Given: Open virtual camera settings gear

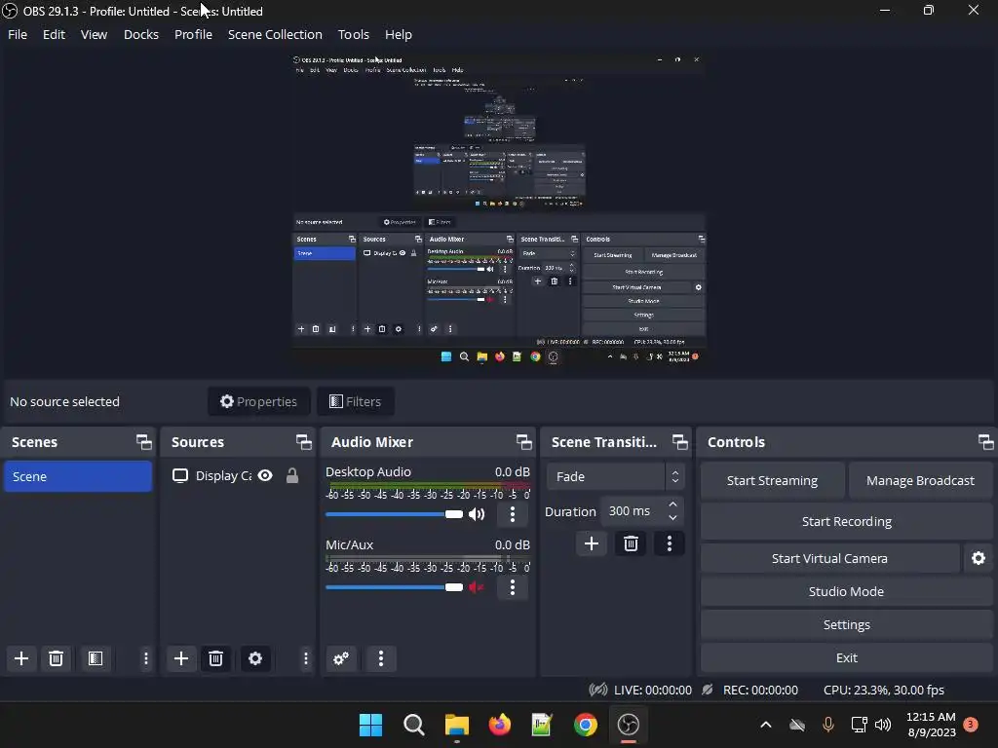Looking at the screenshot, I should pyautogui.click(x=979, y=558).
